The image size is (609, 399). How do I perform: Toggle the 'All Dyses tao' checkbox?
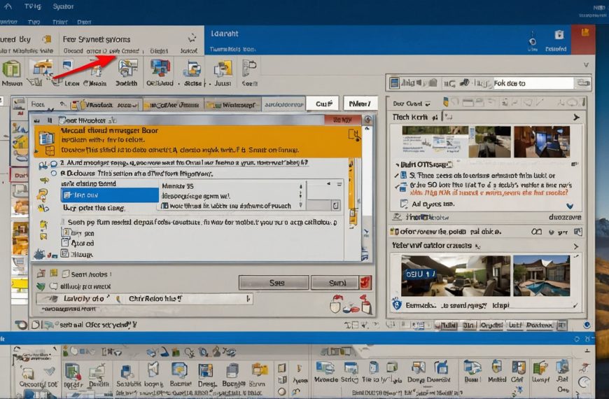404,204
